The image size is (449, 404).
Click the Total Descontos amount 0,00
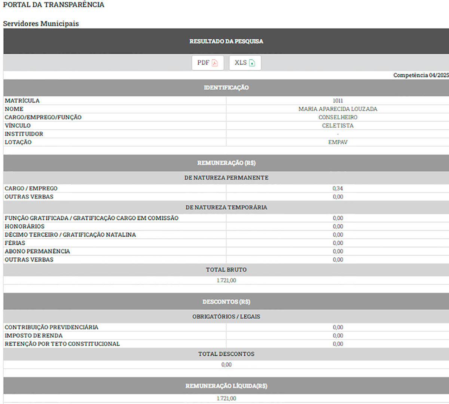click(226, 364)
